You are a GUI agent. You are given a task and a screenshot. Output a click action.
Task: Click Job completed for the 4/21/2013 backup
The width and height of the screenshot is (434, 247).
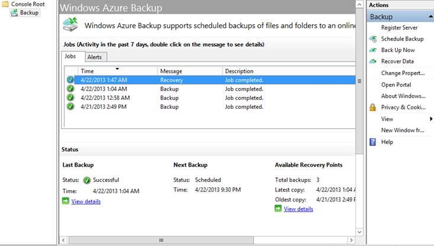[x=244, y=106]
